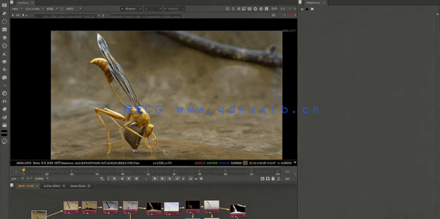Screen dimensions: 440x219
Task: Click the last forward-pointing arrow in the playback controls
Action: (x=170, y=178)
